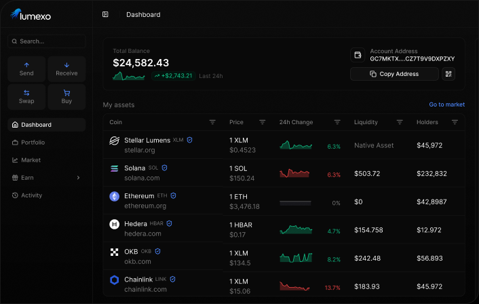The width and height of the screenshot is (479, 304).
Task: Click the $24,582.43 total balance
Action: pyautogui.click(x=141, y=62)
